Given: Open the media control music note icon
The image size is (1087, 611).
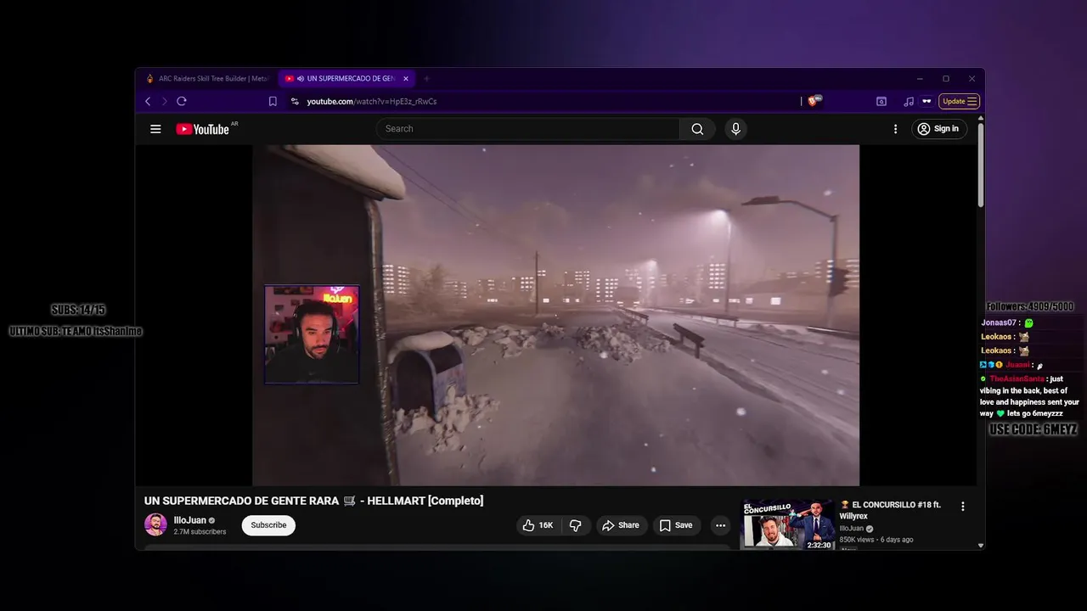Looking at the screenshot, I should click(909, 101).
